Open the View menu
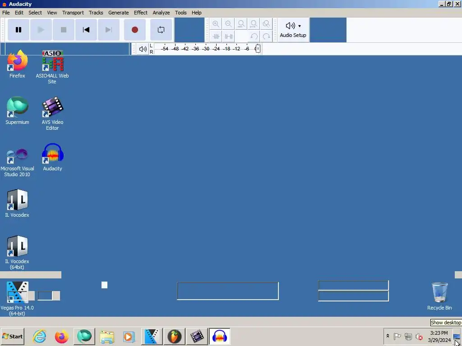This screenshot has height=346, width=462. 52,13
